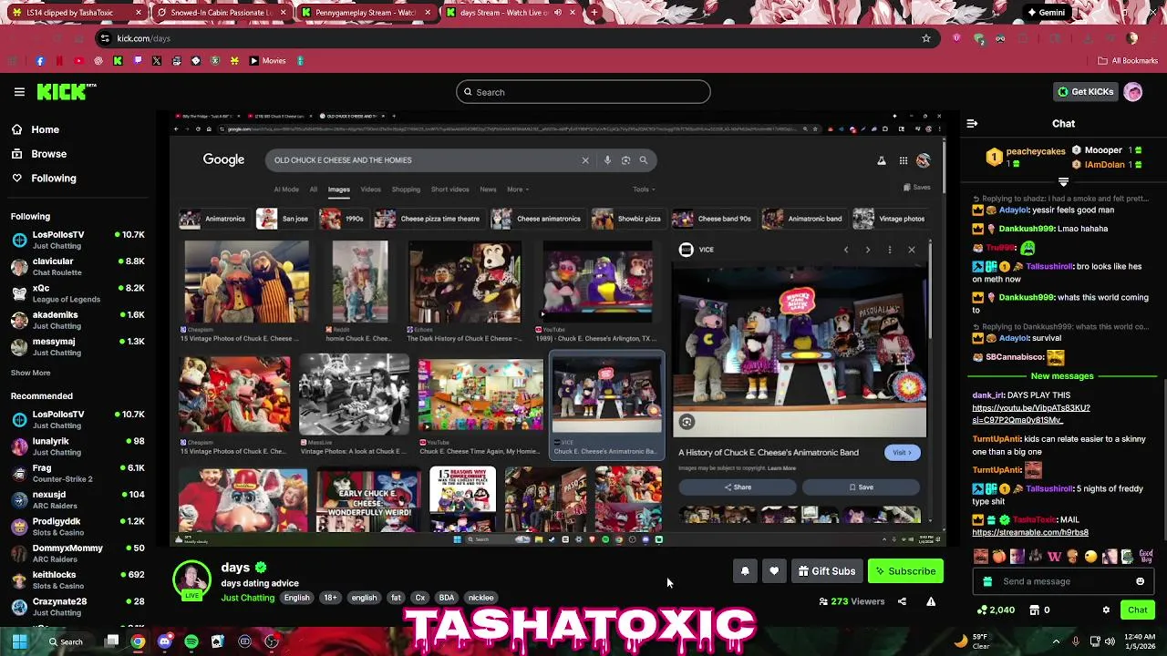
Task: Mute the days Stream tab speaker icon
Action: (558, 13)
